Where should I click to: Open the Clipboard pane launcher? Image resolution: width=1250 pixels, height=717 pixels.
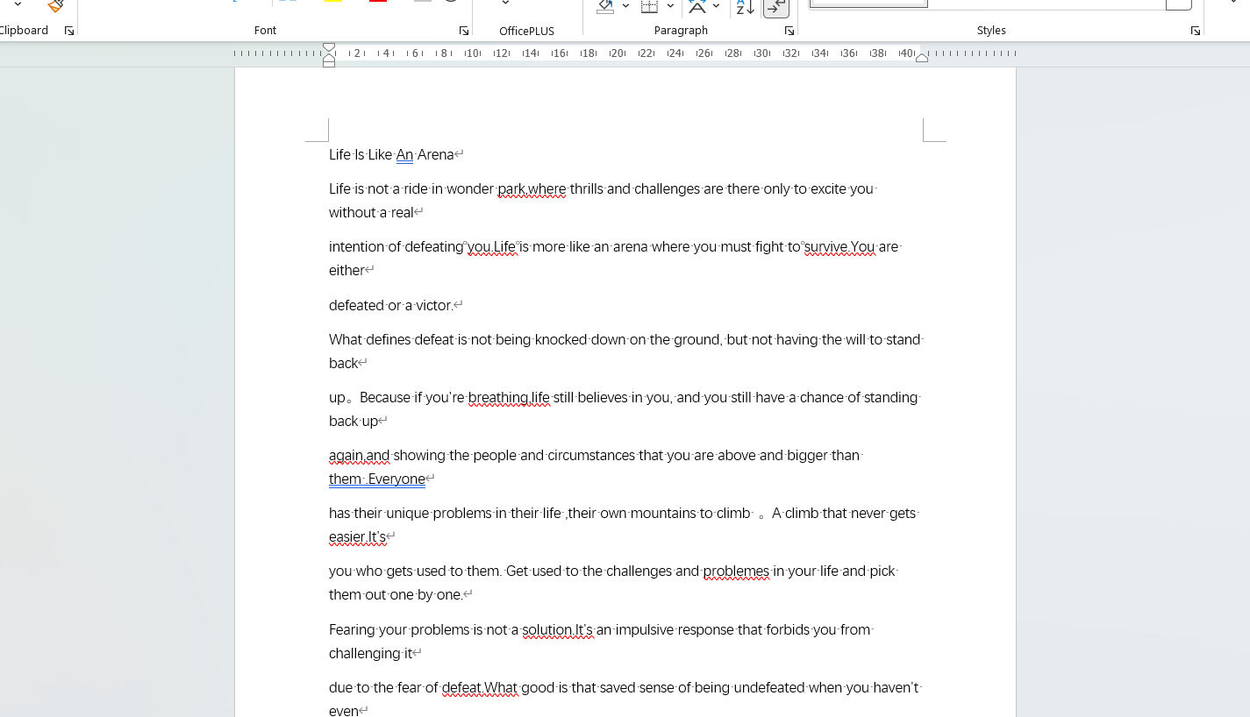69,31
